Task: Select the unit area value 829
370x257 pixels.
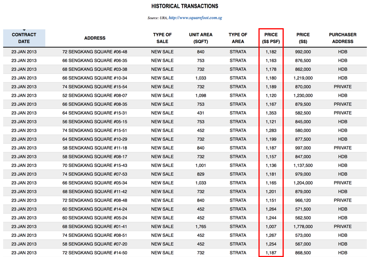Action: click(201, 174)
